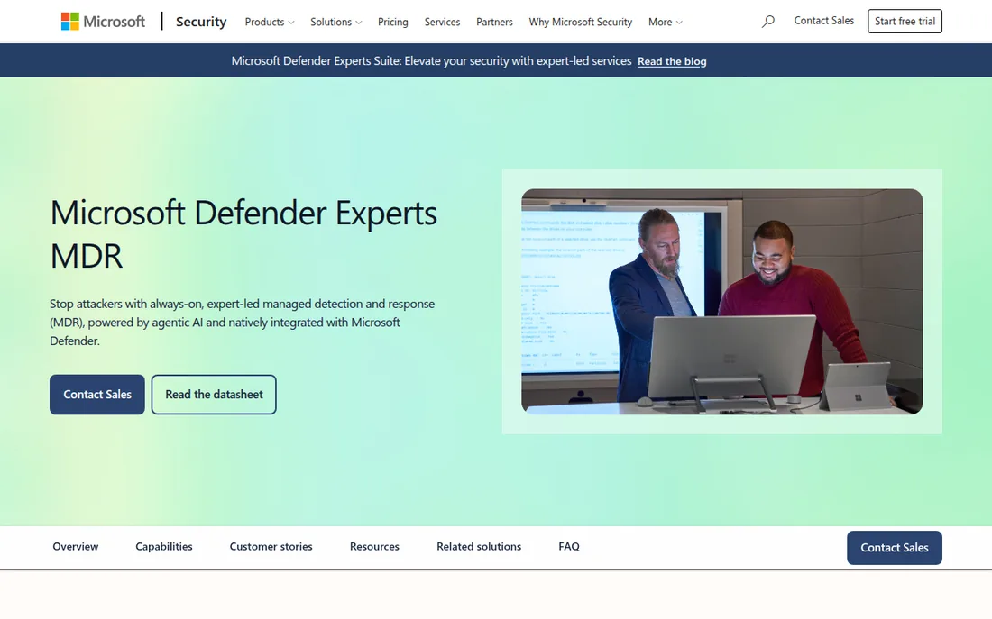
Task: Open the Partners menu item
Action: point(495,23)
